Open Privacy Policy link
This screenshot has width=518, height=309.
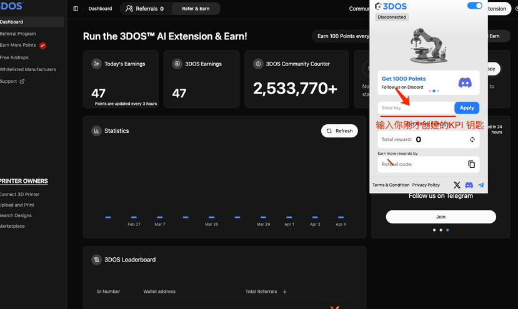pyautogui.click(x=426, y=185)
